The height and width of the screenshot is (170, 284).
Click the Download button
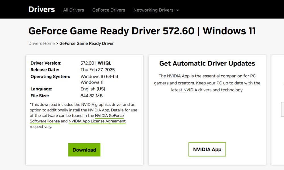[84, 150]
